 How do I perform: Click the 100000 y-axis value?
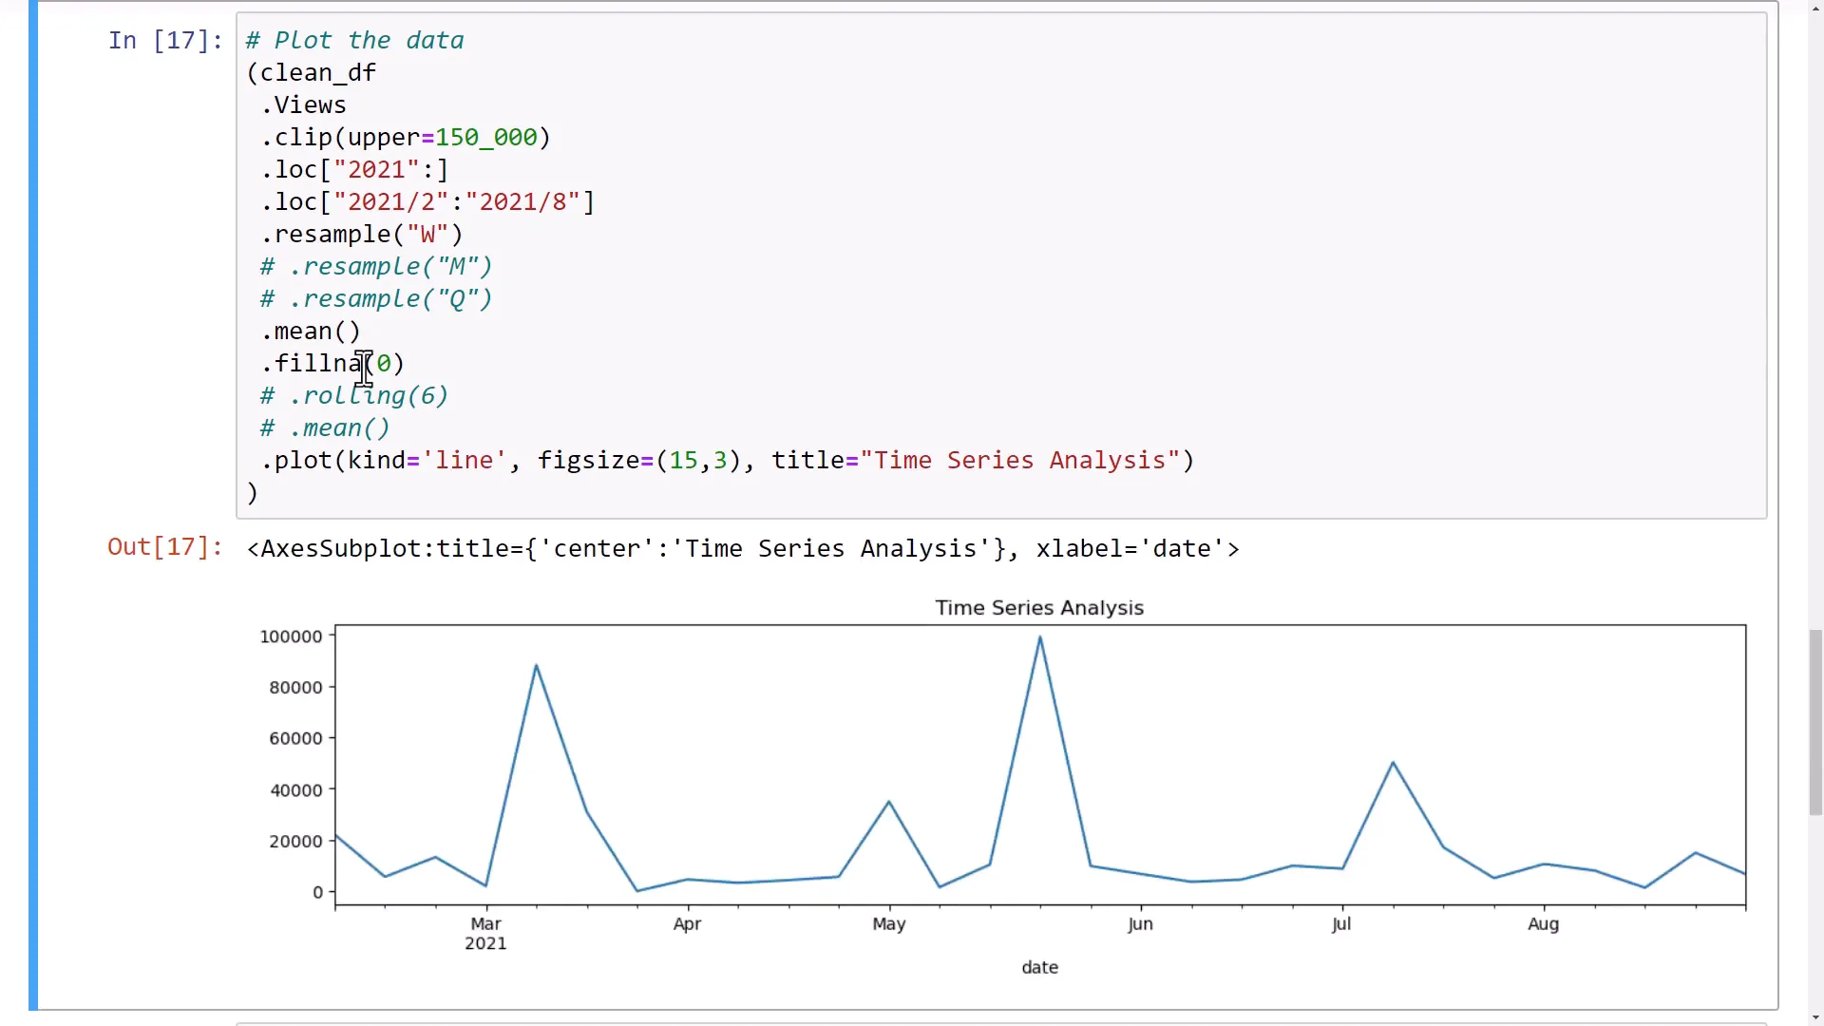pyautogui.click(x=292, y=636)
